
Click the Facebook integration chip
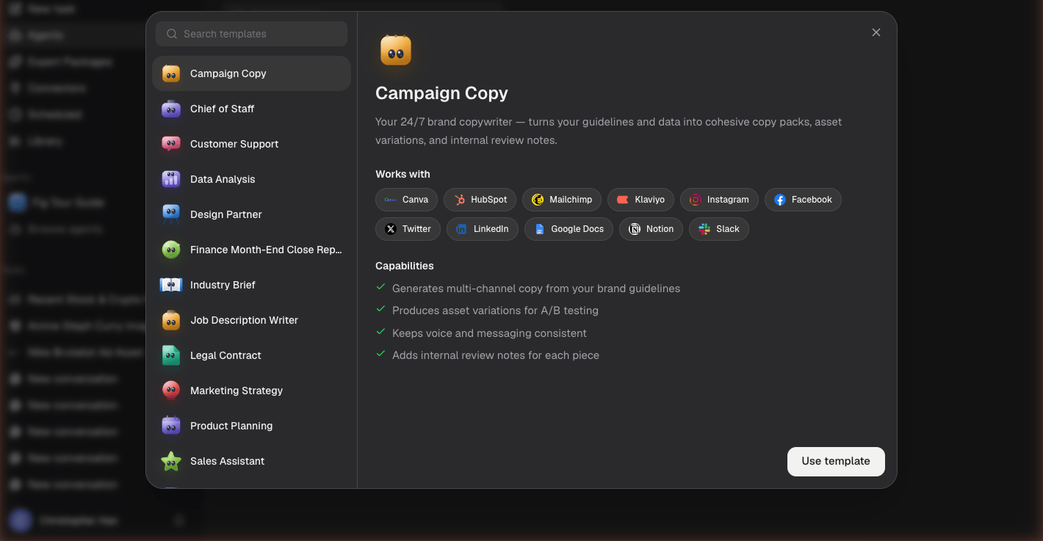click(x=803, y=200)
